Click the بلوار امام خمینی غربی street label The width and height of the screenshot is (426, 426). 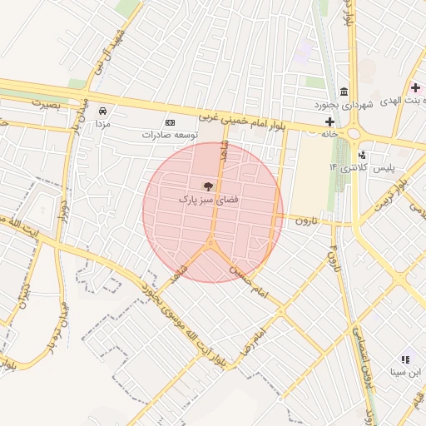[x=242, y=121]
